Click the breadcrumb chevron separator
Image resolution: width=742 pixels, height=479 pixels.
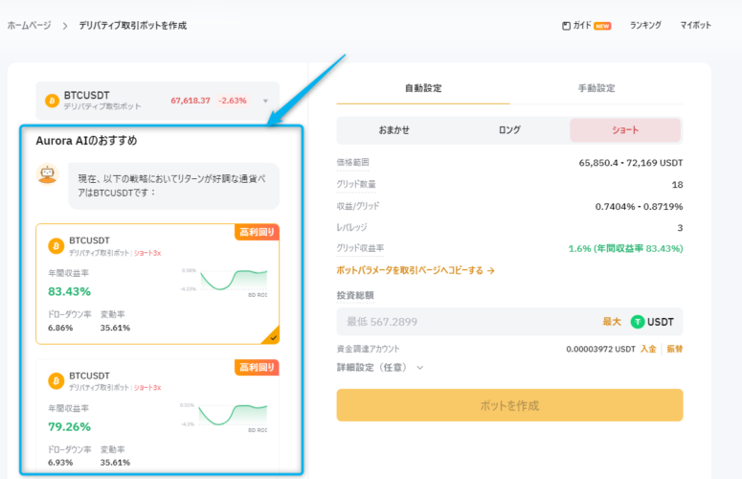pos(65,26)
